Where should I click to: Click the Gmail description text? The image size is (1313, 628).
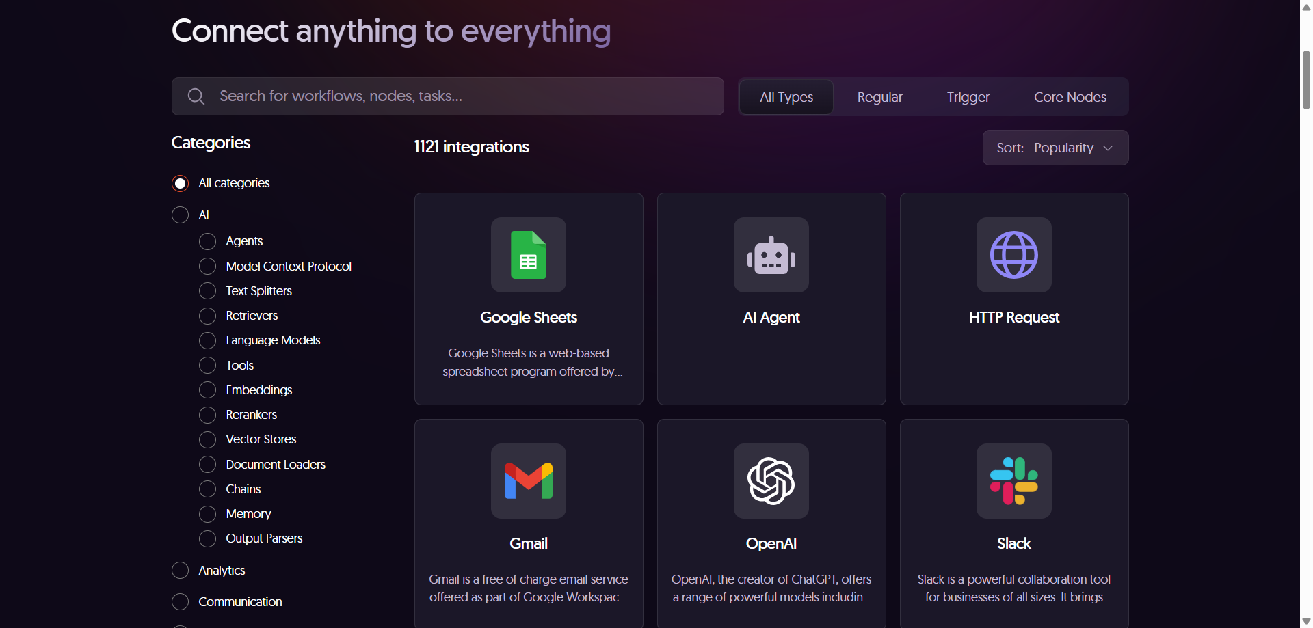coord(529,588)
